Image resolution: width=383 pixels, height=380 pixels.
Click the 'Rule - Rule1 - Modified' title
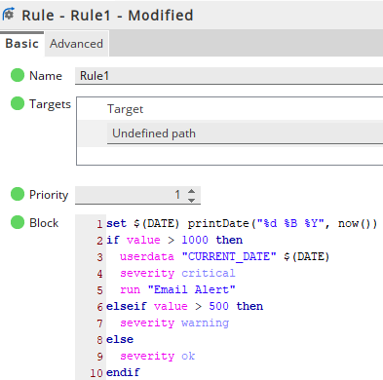click(107, 16)
